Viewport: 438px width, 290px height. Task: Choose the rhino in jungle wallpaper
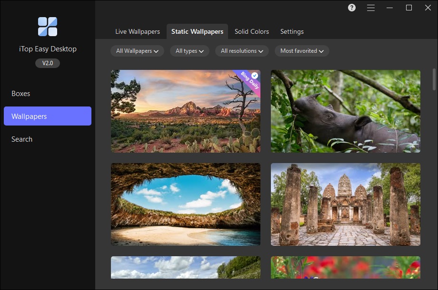point(346,111)
